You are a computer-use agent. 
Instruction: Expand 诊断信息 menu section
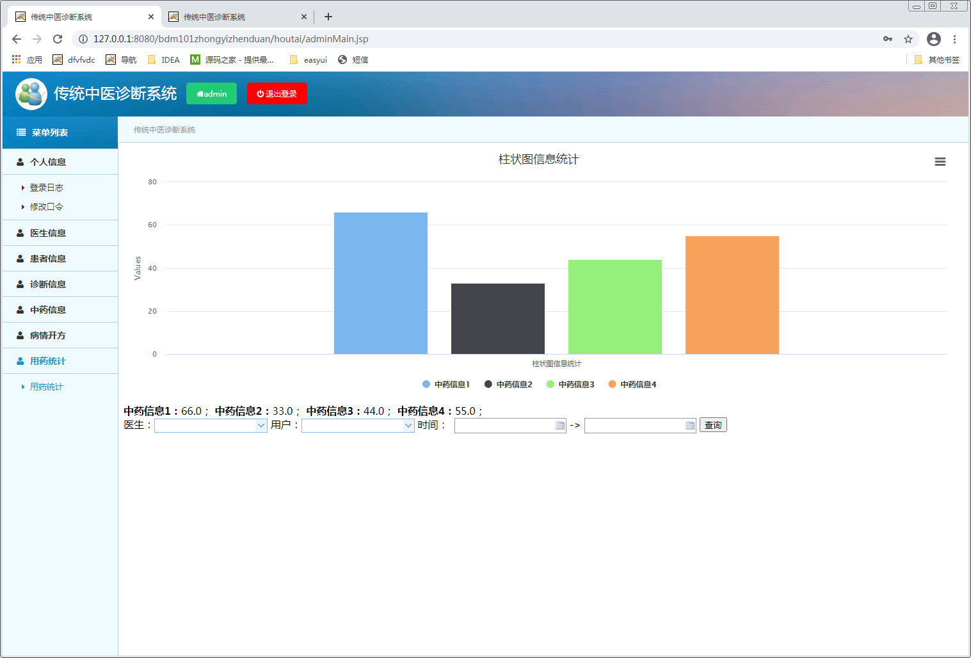point(60,284)
